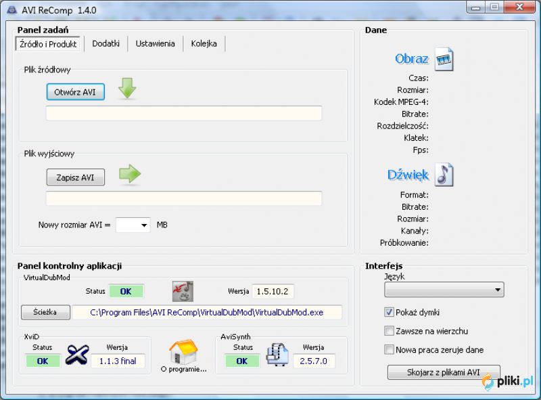Viewport: 541px width, 400px height.
Task: Click the Obraz film file icon
Action: click(x=444, y=59)
